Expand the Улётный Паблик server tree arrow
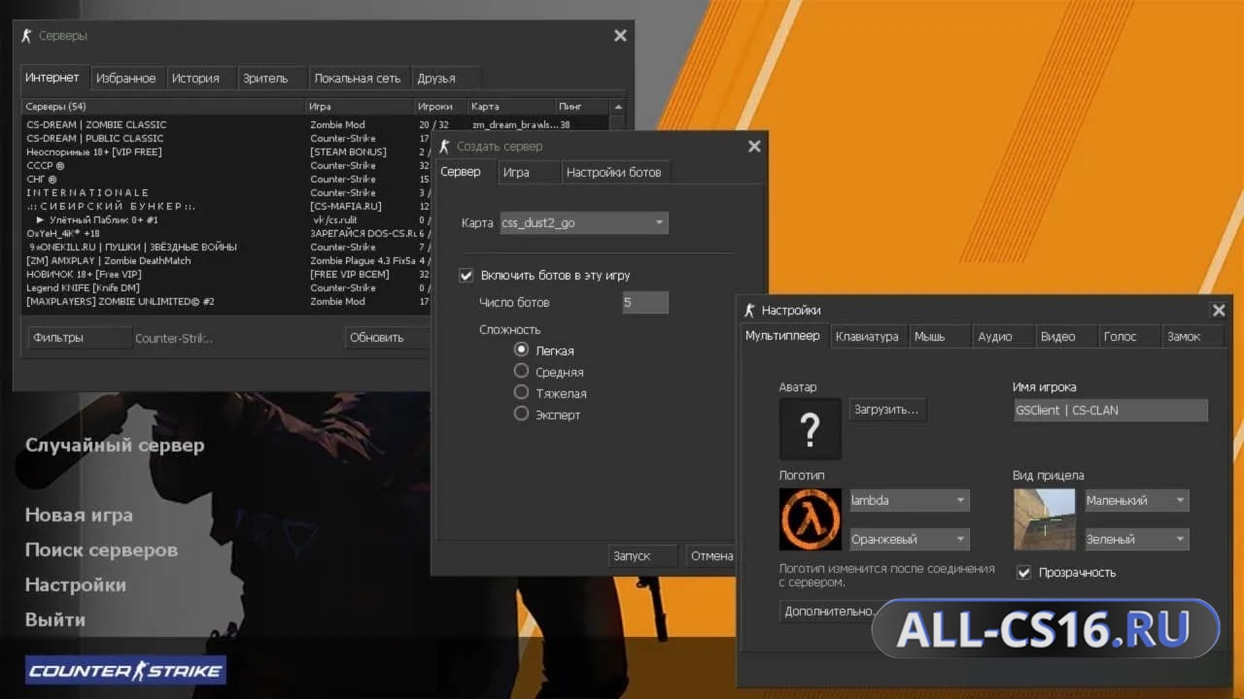The height and width of the screenshot is (699, 1244). tap(41, 220)
